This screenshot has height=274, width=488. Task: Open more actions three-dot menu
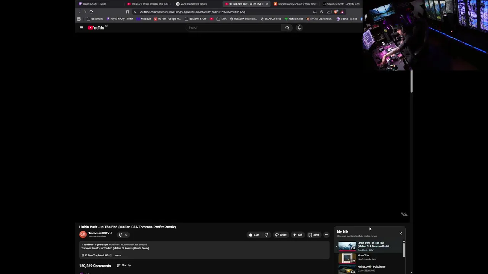[326, 235]
